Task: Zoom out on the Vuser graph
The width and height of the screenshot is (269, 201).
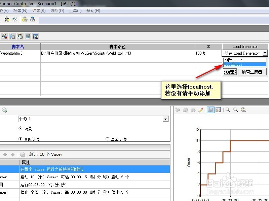Action: point(235,110)
